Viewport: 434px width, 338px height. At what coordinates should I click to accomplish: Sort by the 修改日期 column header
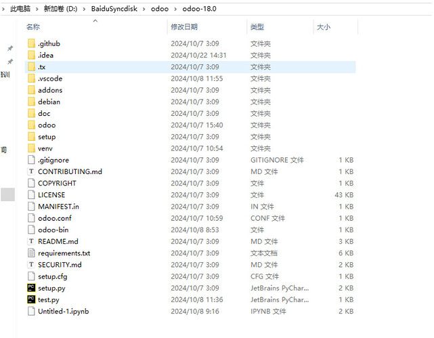tap(184, 27)
